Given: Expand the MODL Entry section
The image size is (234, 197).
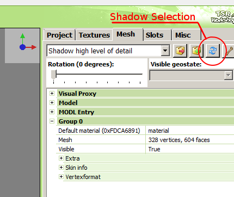Looking at the screenshot, I should 52,112.
